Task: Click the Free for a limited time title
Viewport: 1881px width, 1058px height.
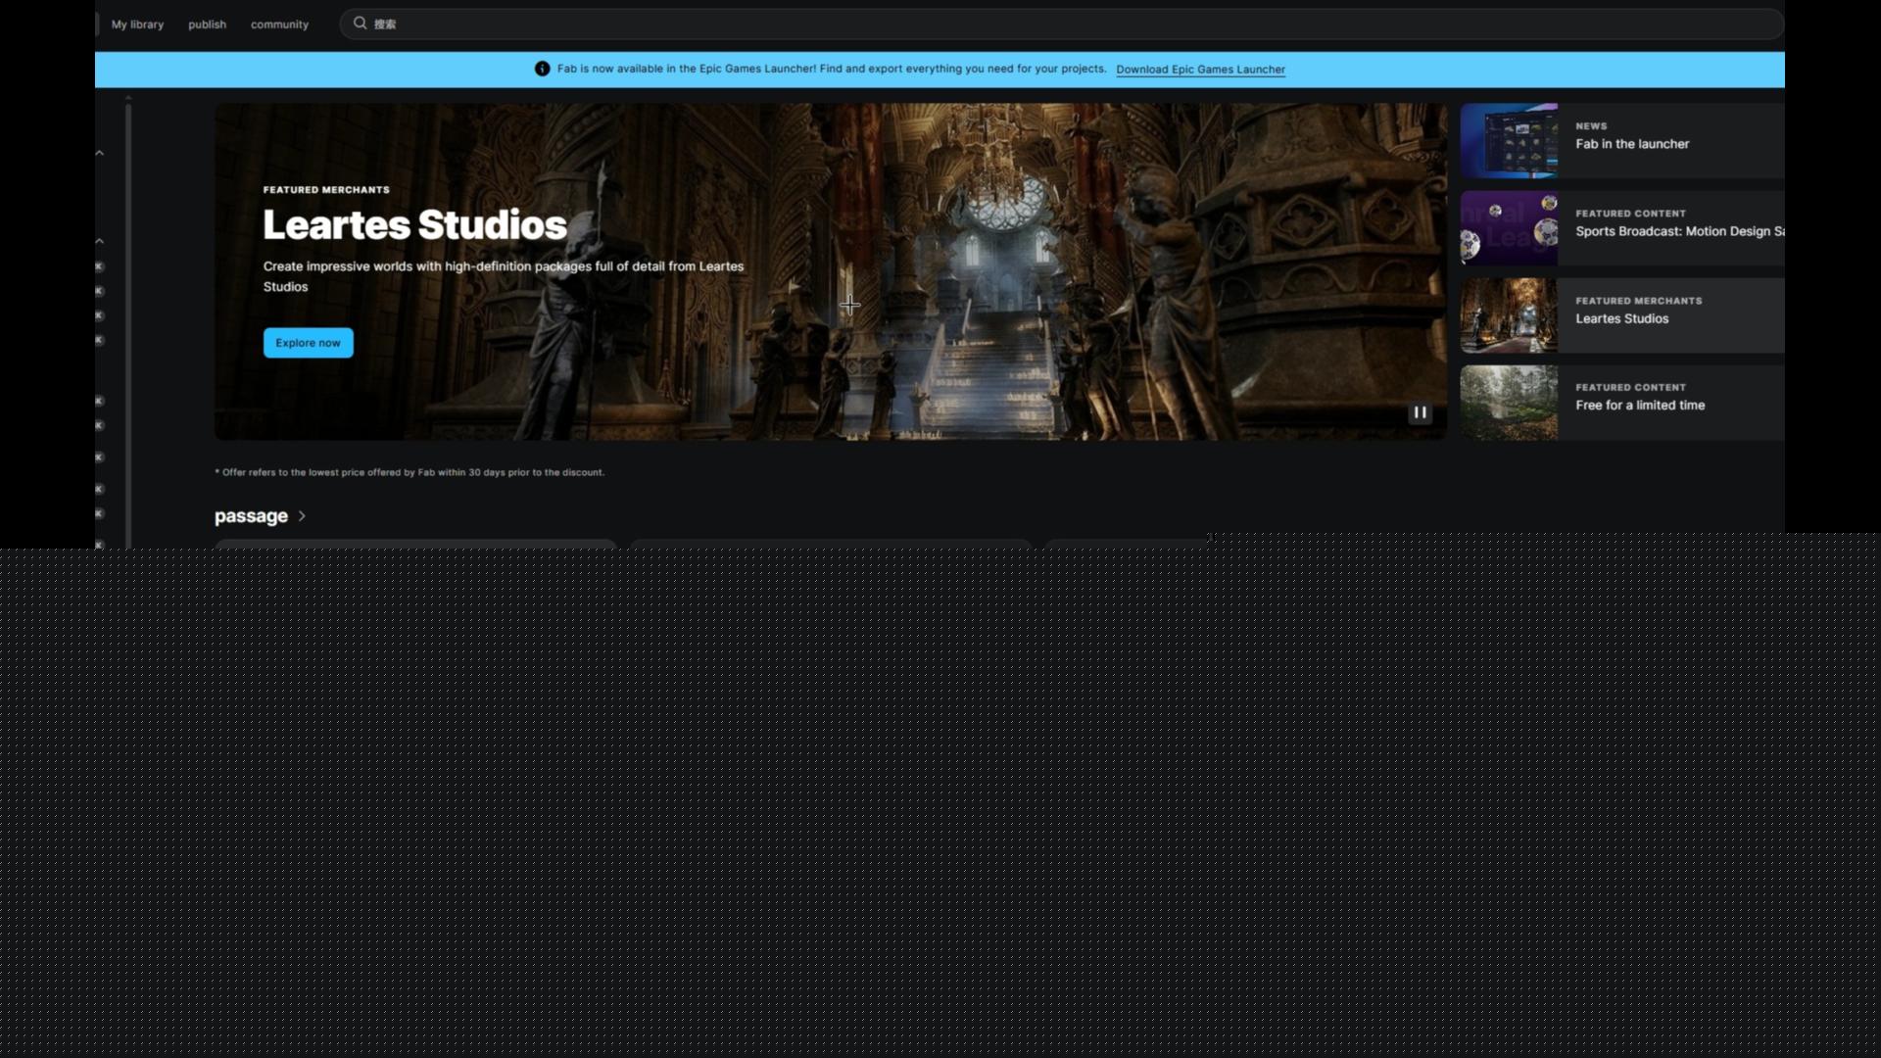Action: pyautogui.click(x=1640, y=406)
